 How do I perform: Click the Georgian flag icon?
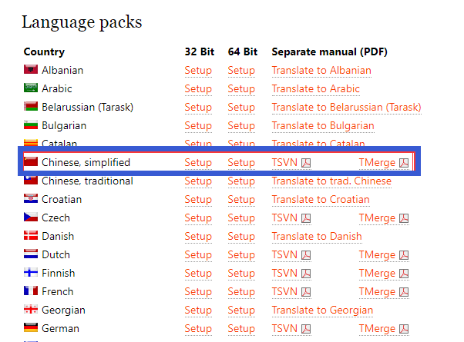pos(31,309)
